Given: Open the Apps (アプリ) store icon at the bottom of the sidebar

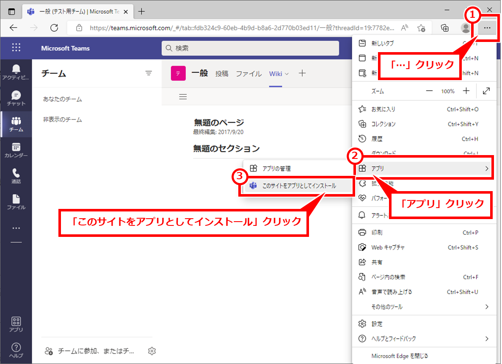Looking at the screenshot, I should tap(16, 324).
